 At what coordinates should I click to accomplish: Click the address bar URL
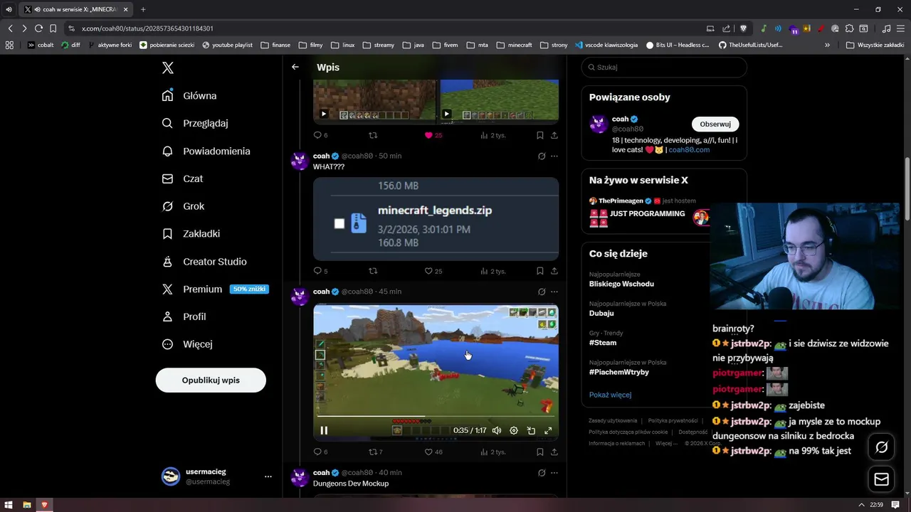[x=147, y=28]
